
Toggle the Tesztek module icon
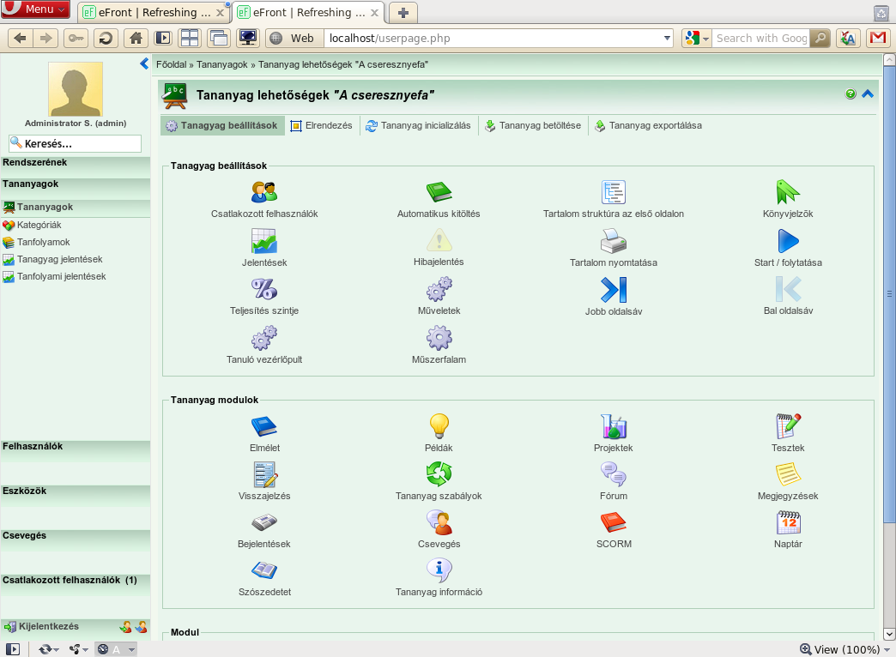click(x=788, y=426)
